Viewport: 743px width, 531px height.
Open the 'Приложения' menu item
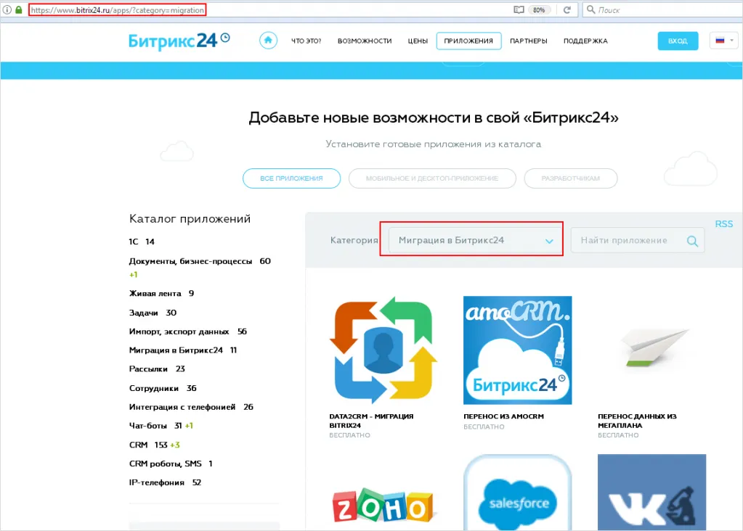coord(468,41)
